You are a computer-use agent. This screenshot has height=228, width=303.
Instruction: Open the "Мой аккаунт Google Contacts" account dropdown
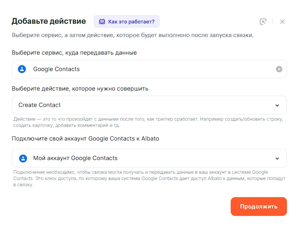149,158
